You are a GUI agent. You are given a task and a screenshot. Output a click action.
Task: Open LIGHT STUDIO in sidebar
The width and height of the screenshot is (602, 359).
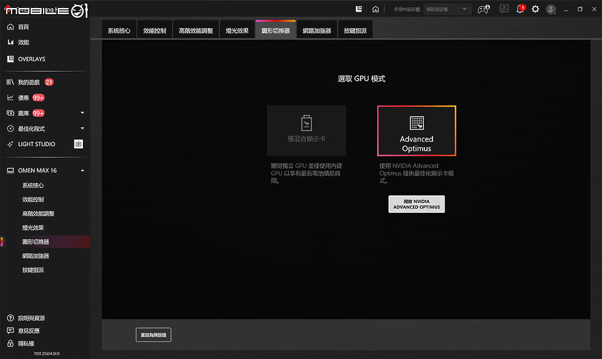[36, 144]
